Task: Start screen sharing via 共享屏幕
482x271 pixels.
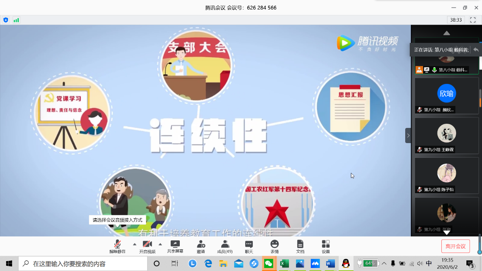Action: pyautogui.click(x=175, y=246)
